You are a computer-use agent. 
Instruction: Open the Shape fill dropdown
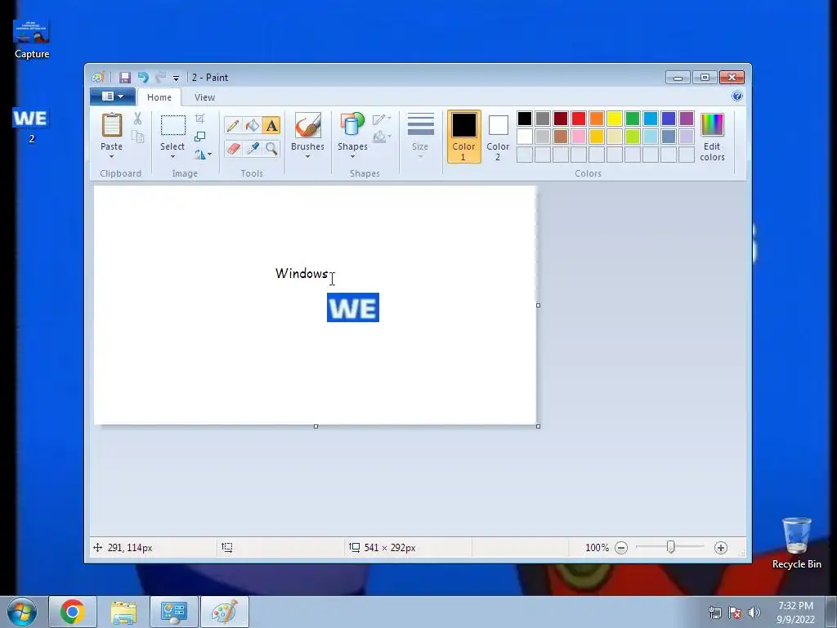point(382,137)
